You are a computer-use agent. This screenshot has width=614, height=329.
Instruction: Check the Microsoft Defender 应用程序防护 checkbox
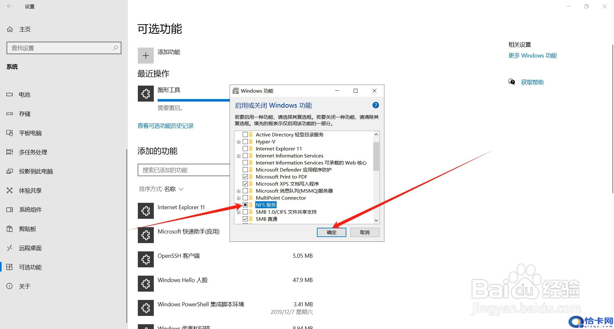(x=245, y=170)
